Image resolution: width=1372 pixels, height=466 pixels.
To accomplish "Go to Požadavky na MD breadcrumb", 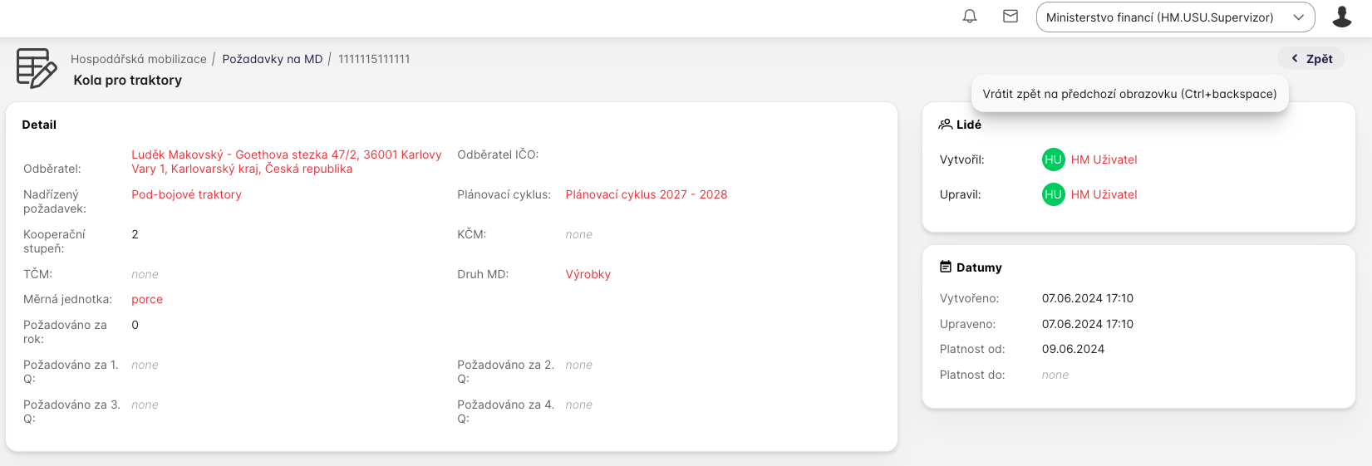I will [272, 59].
